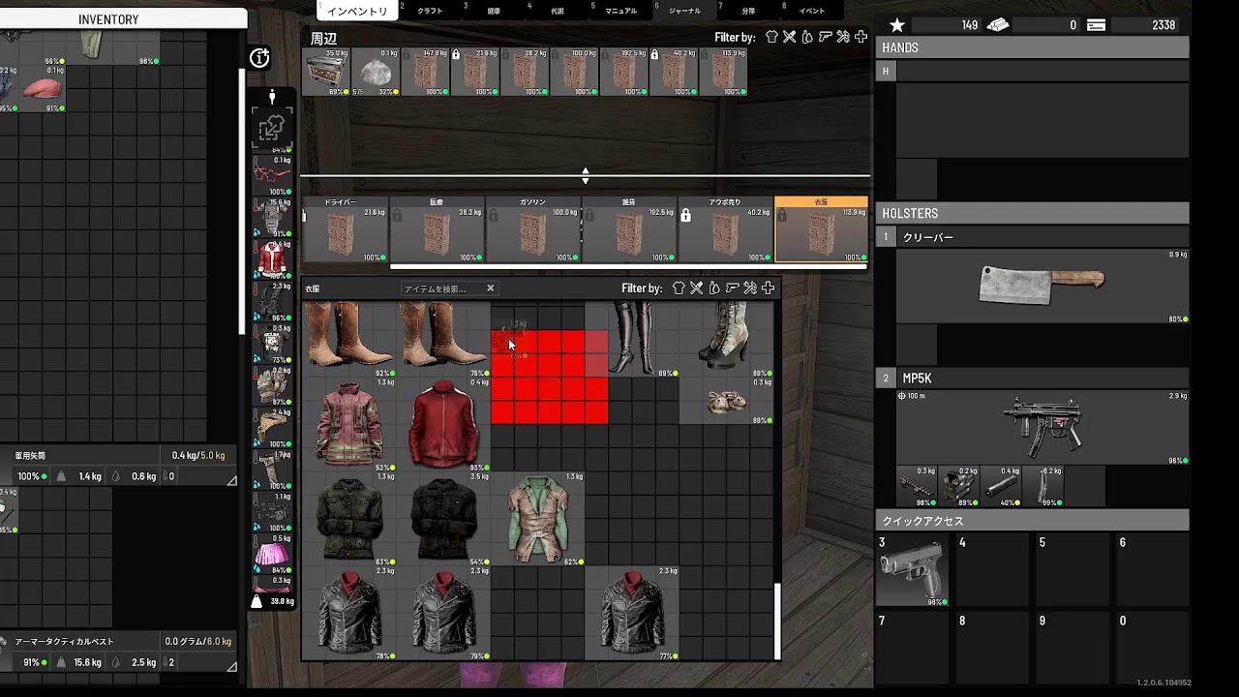Screen dimensions: 1239x697
Task: Open the character info icon
Action: pos(259,58)
